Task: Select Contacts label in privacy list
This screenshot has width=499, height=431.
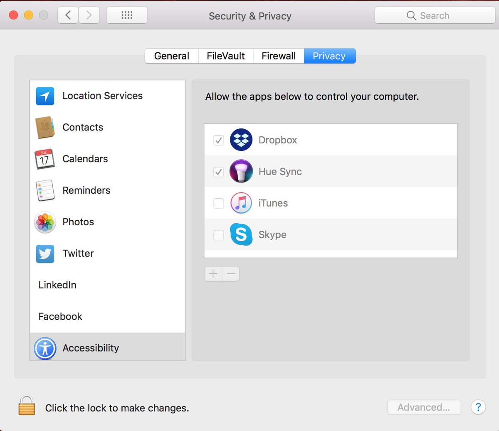Action: click(x=83, y=127)
